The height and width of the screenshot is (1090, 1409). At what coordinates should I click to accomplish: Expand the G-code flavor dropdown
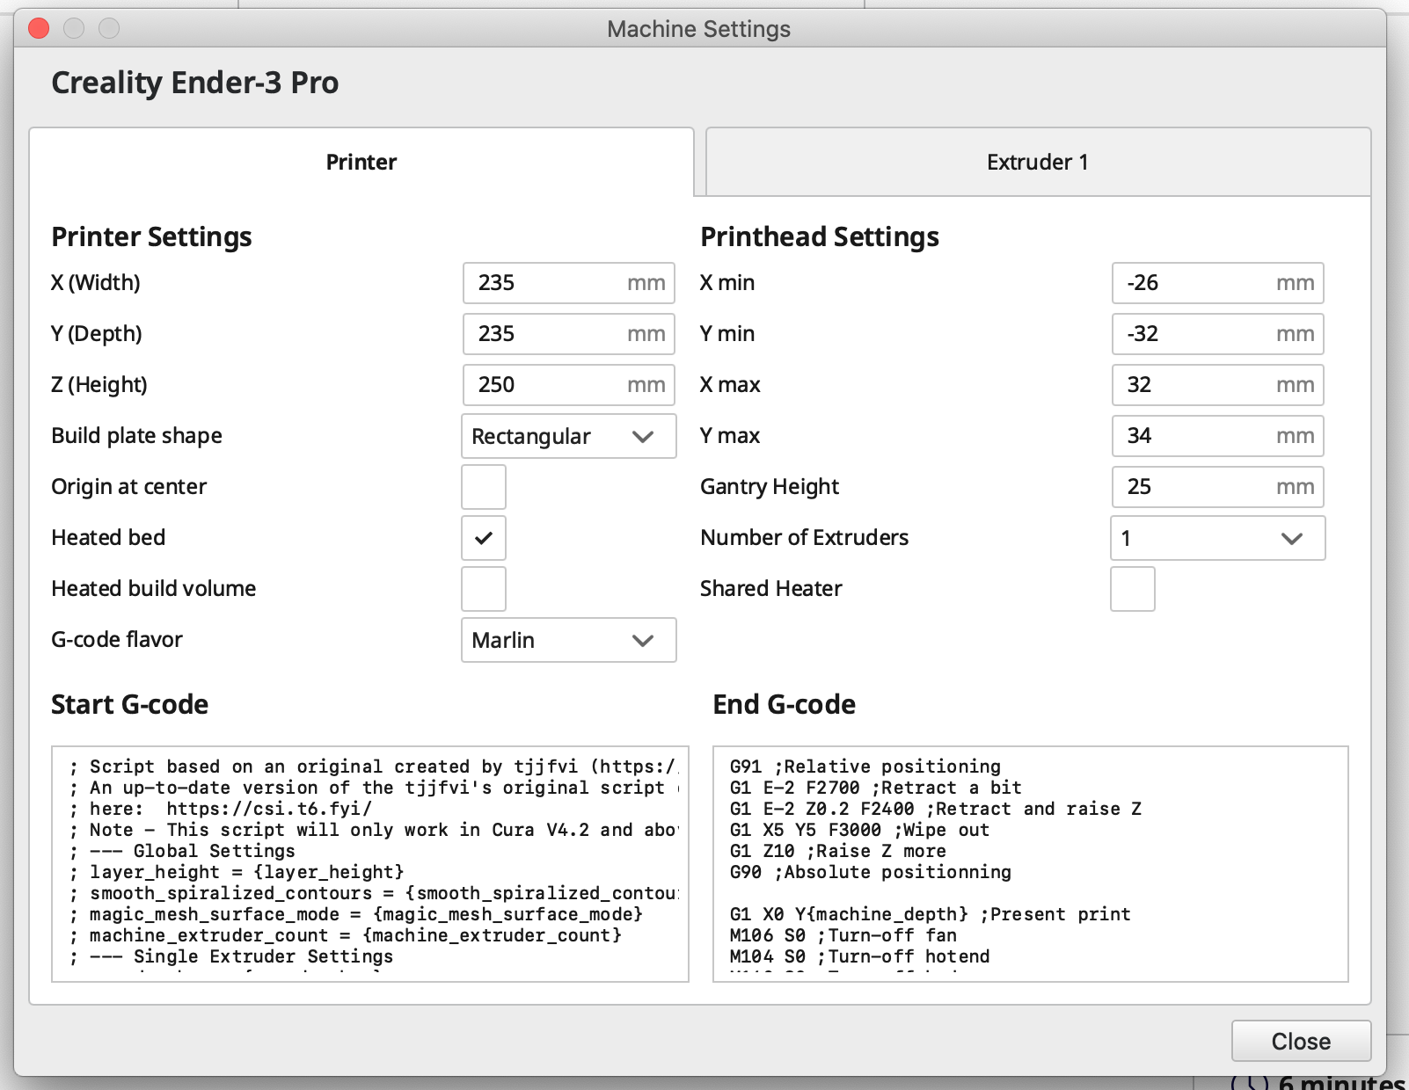coord(568,640)
